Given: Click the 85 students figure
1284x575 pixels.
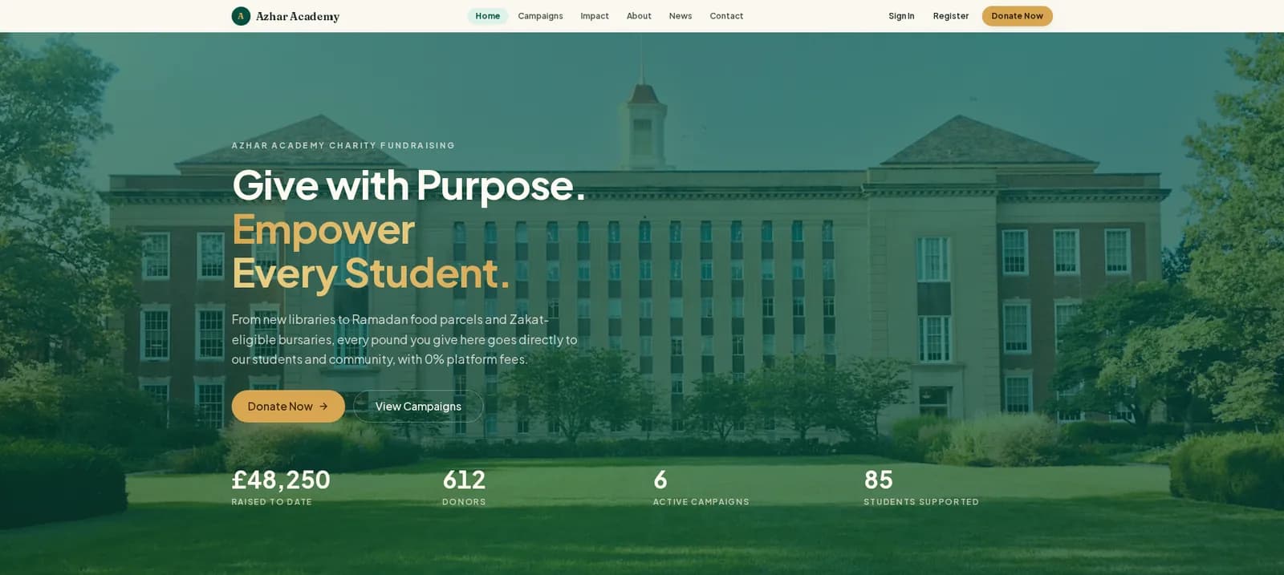Looking at the screenshot, I should click(x=879, y=480).
